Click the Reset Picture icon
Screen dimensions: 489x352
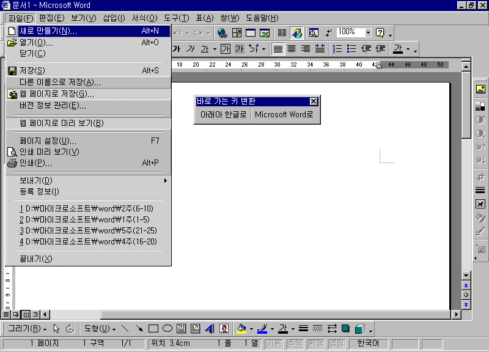point(480,249)
